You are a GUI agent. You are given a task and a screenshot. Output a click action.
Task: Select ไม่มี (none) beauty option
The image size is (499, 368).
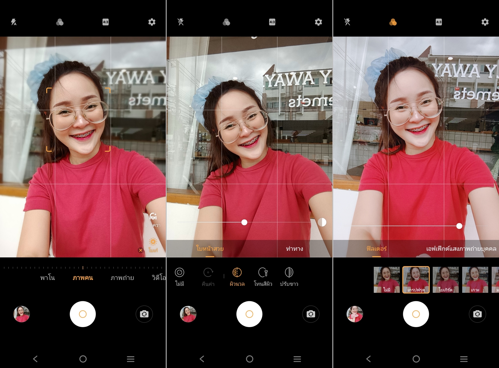pos(180,277)
